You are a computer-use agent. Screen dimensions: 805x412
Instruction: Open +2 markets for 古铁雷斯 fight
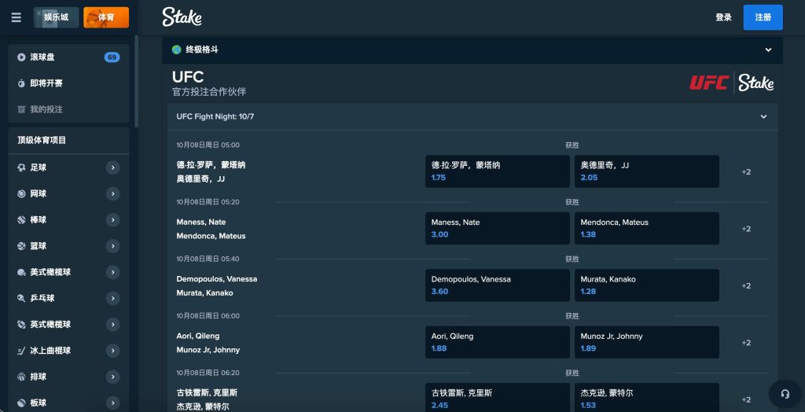746,399
